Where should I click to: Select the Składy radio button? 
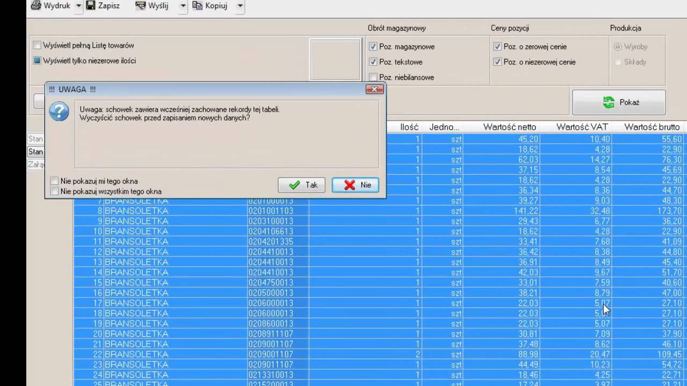618,62
